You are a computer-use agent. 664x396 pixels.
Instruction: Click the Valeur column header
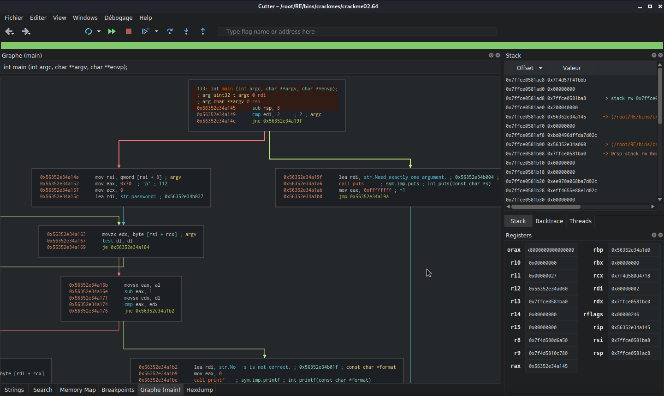(572, 68)
